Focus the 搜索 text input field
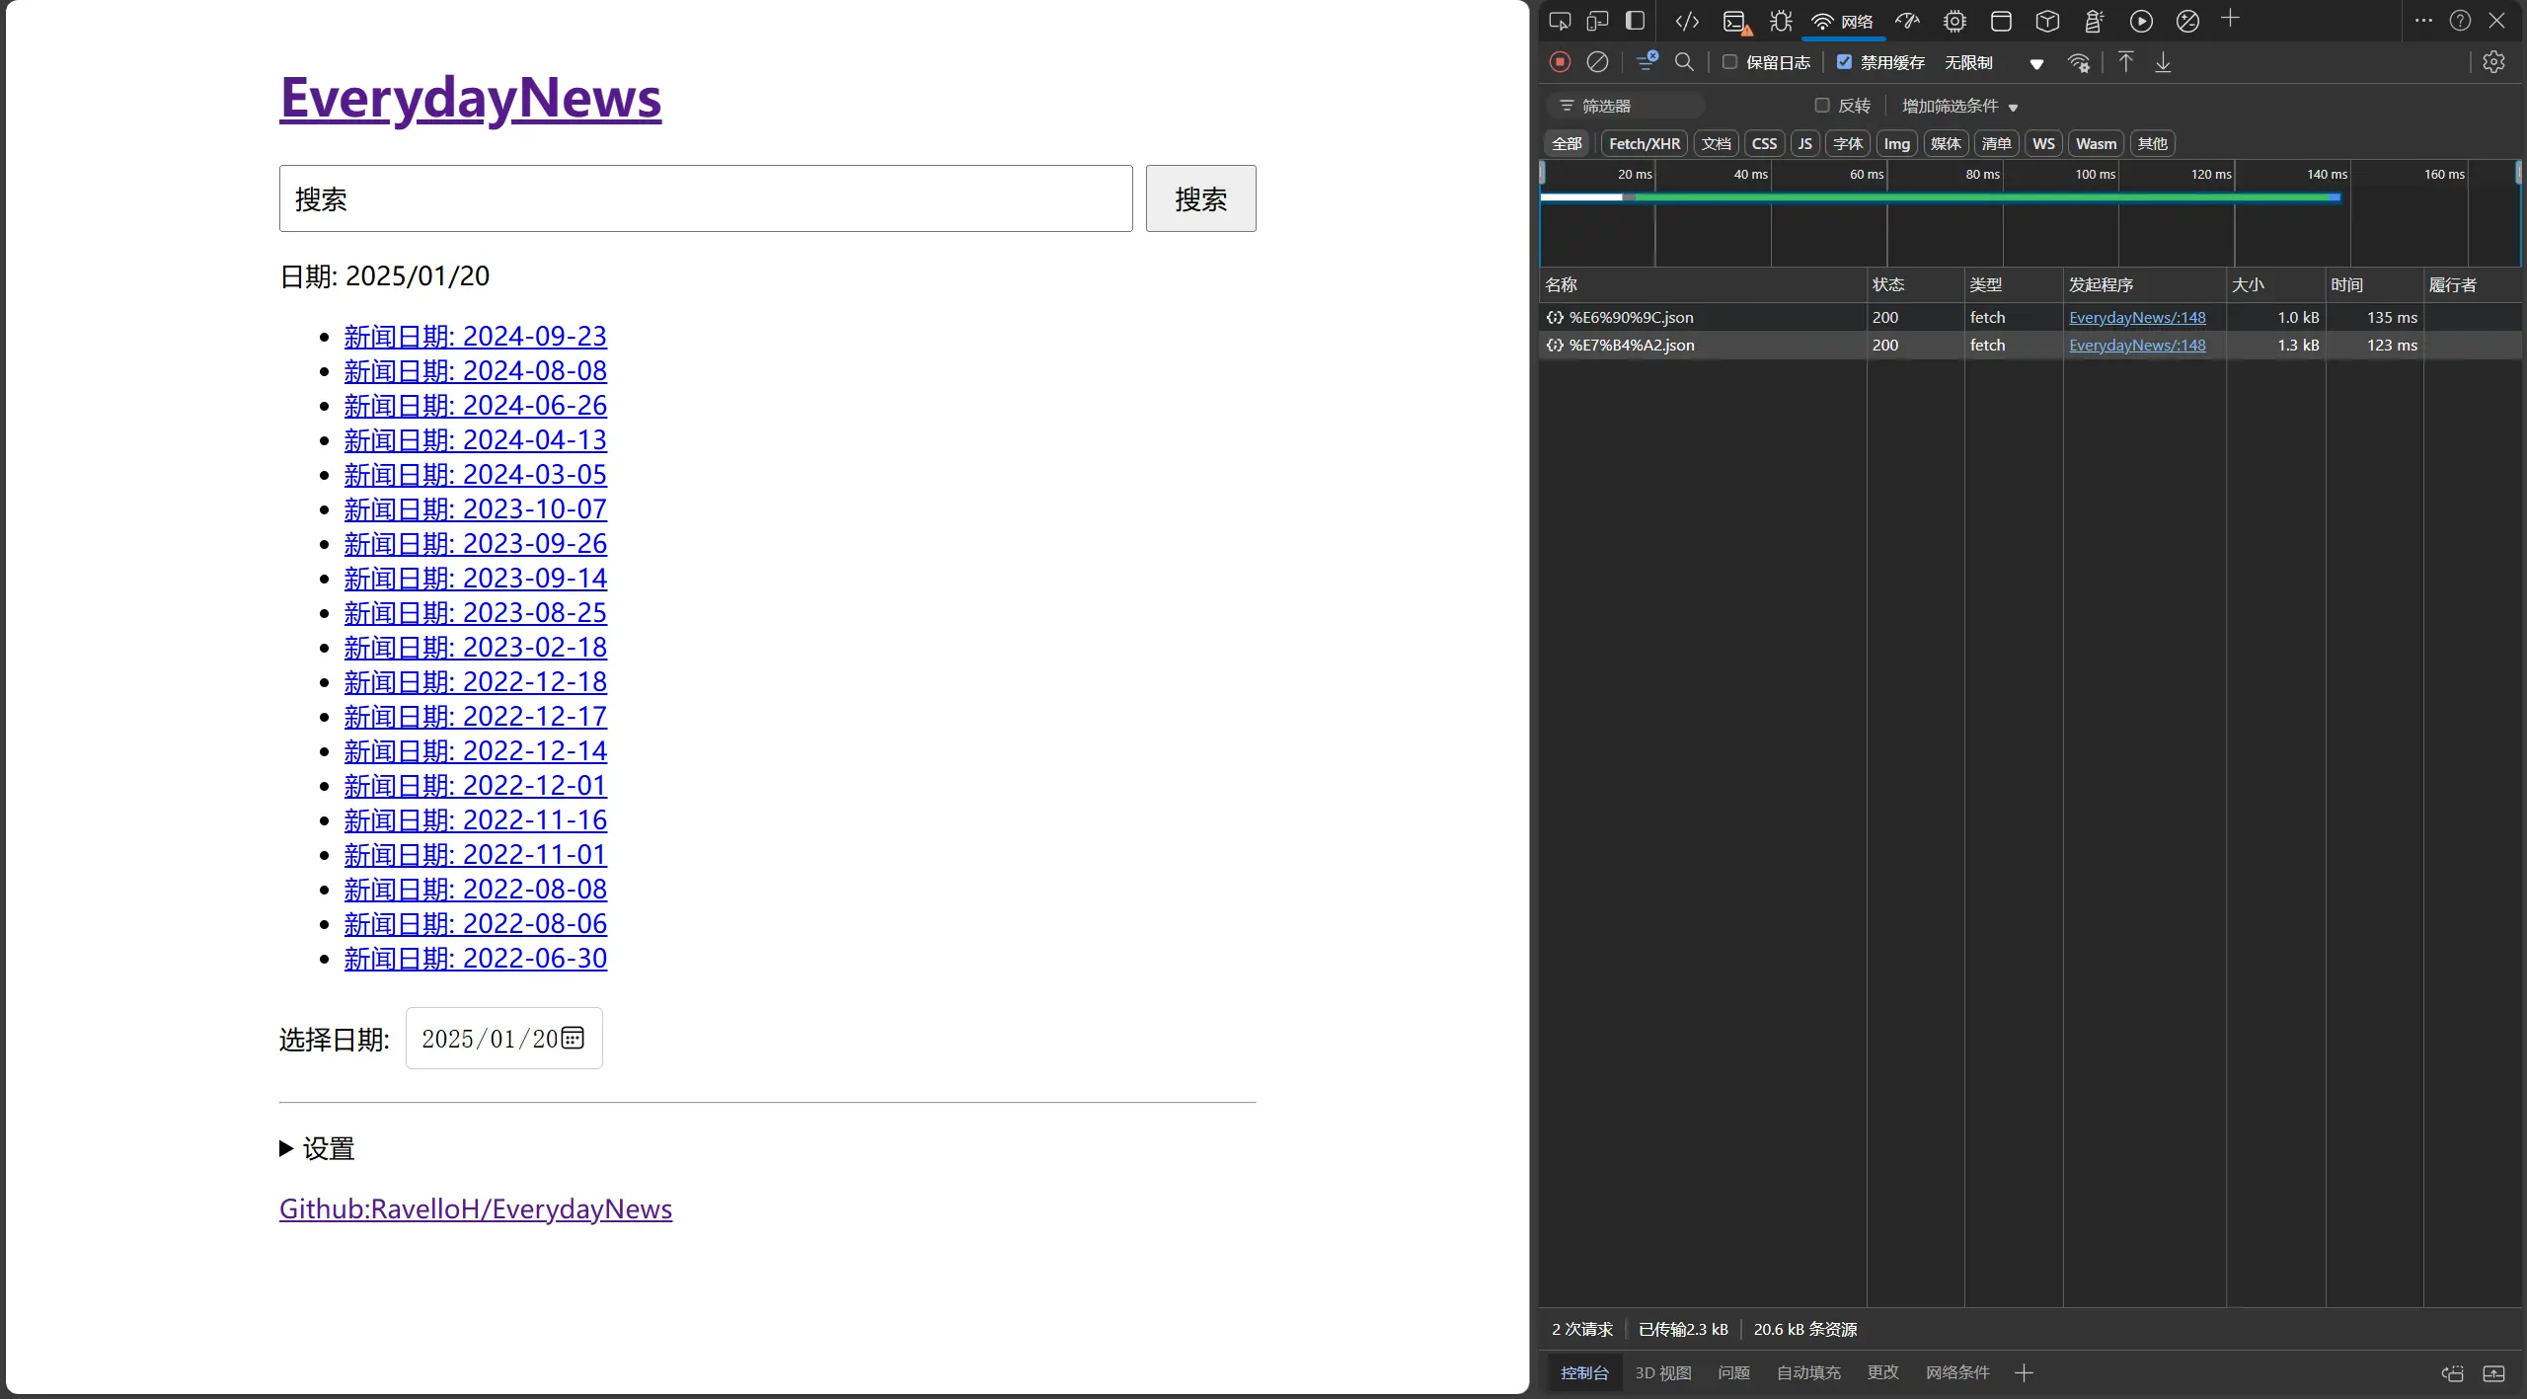This screenshot has height=1399, width=2527. 706,198
